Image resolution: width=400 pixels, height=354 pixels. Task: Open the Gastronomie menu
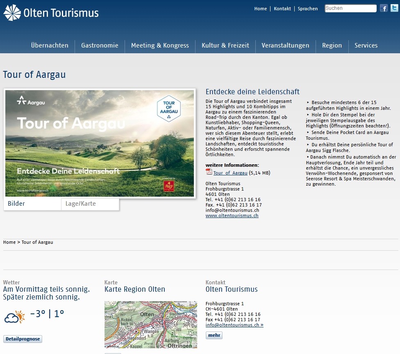[100, 45]
